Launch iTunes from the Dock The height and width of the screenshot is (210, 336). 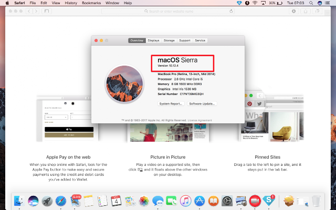[x=185, y=201]
